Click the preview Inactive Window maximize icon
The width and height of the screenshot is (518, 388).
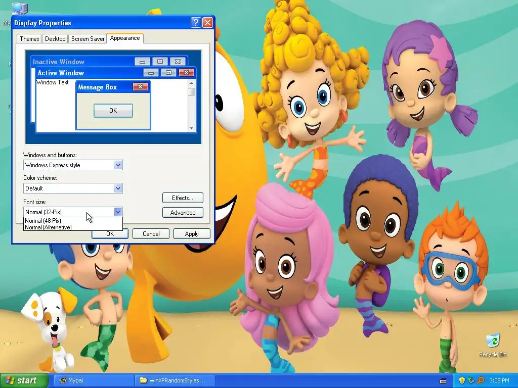(x=160, y=61)
